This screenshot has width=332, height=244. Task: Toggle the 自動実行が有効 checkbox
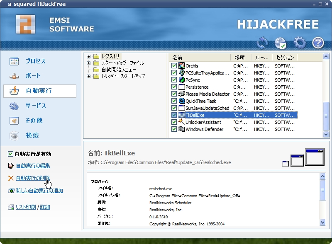pyautogui.click(x=10, y=154)
